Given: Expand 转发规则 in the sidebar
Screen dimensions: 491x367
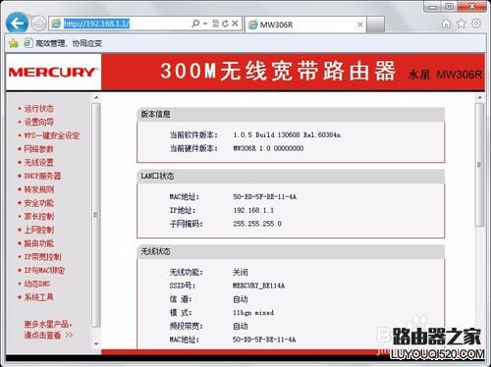Looking at the screenshot, I should (39, 189).
